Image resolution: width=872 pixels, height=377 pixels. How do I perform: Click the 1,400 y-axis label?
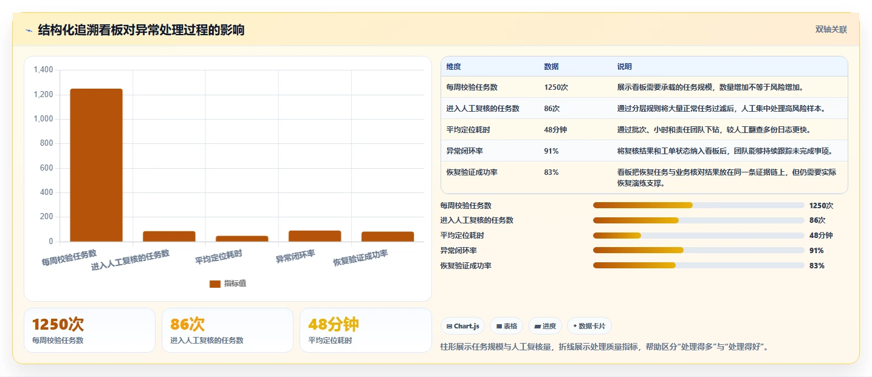(43, 70)
